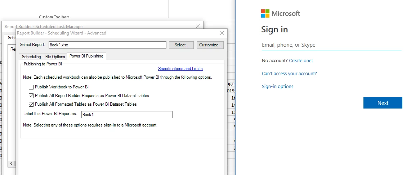
Task: Open the Specifications and Limits link
Action: pos(180,69)
